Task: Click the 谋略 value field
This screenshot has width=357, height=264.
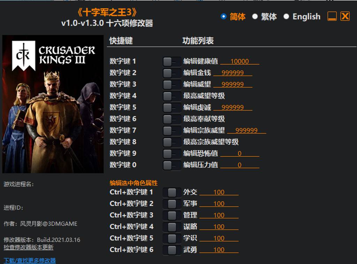Action: (219, 227)
